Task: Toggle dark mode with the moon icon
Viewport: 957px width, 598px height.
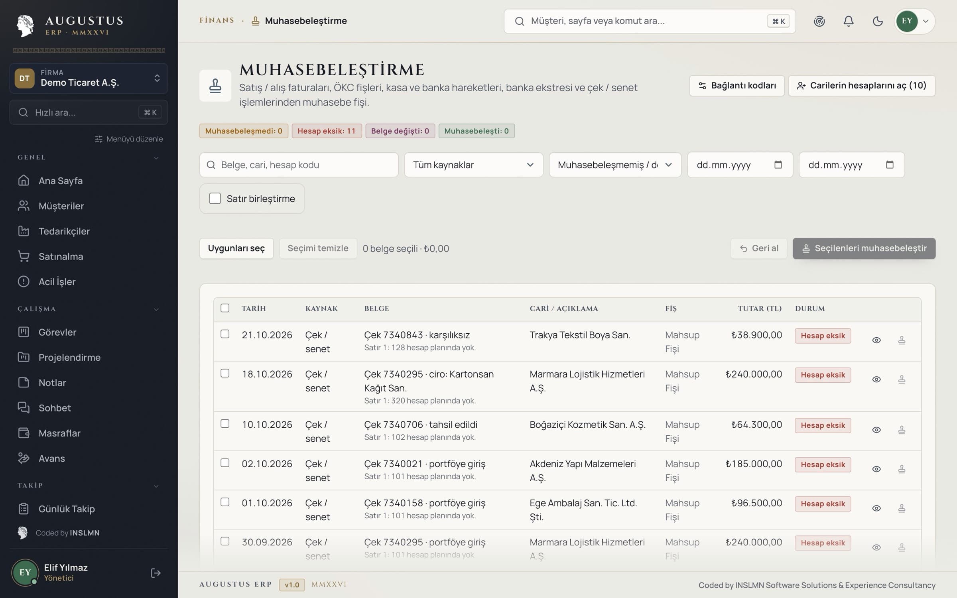Action: coord(878,21)
